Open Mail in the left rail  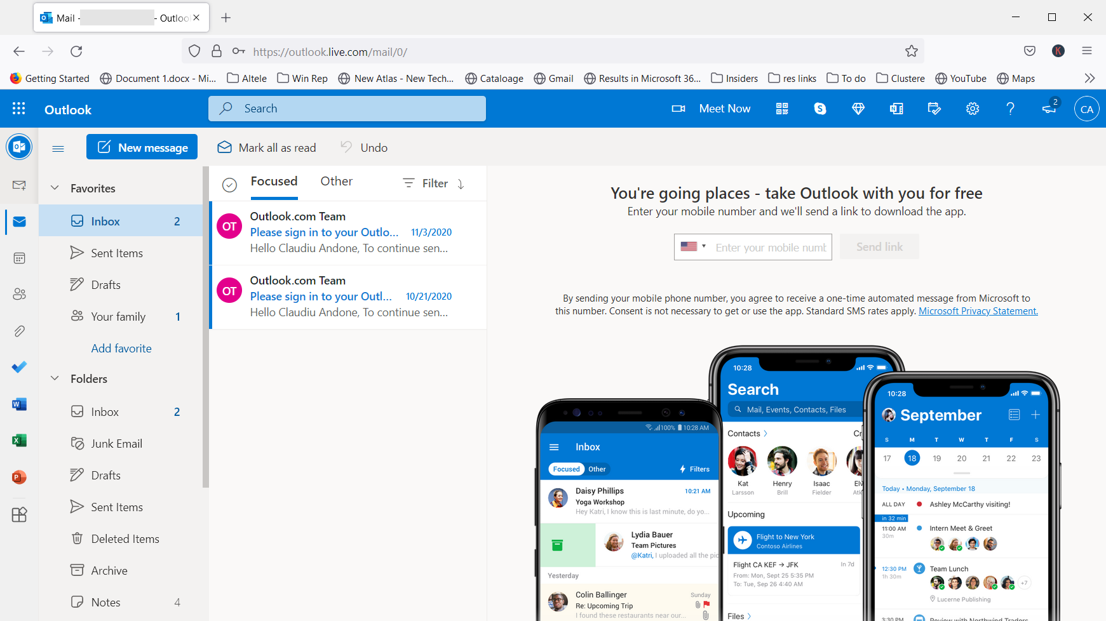[x=19, y=222]
